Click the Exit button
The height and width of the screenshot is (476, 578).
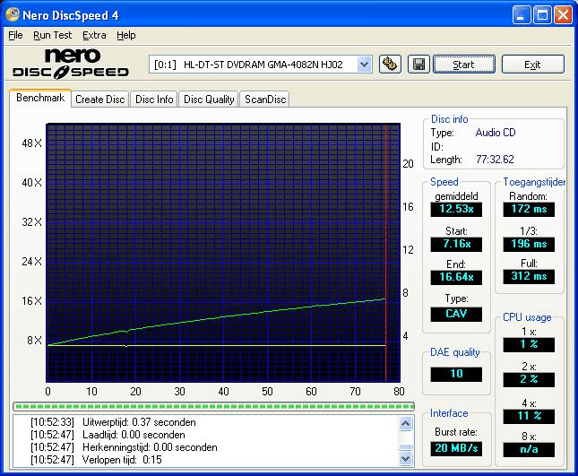coord(532,65)
